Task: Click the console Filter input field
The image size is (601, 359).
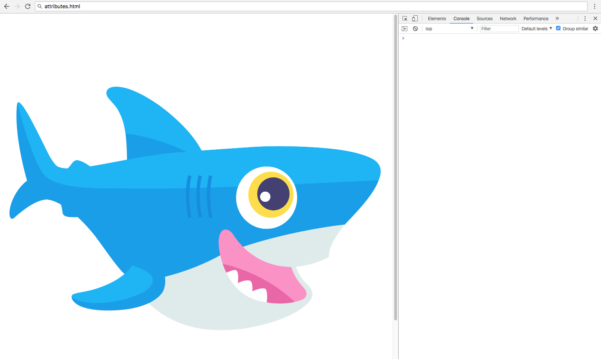Action: click(499, 28)
